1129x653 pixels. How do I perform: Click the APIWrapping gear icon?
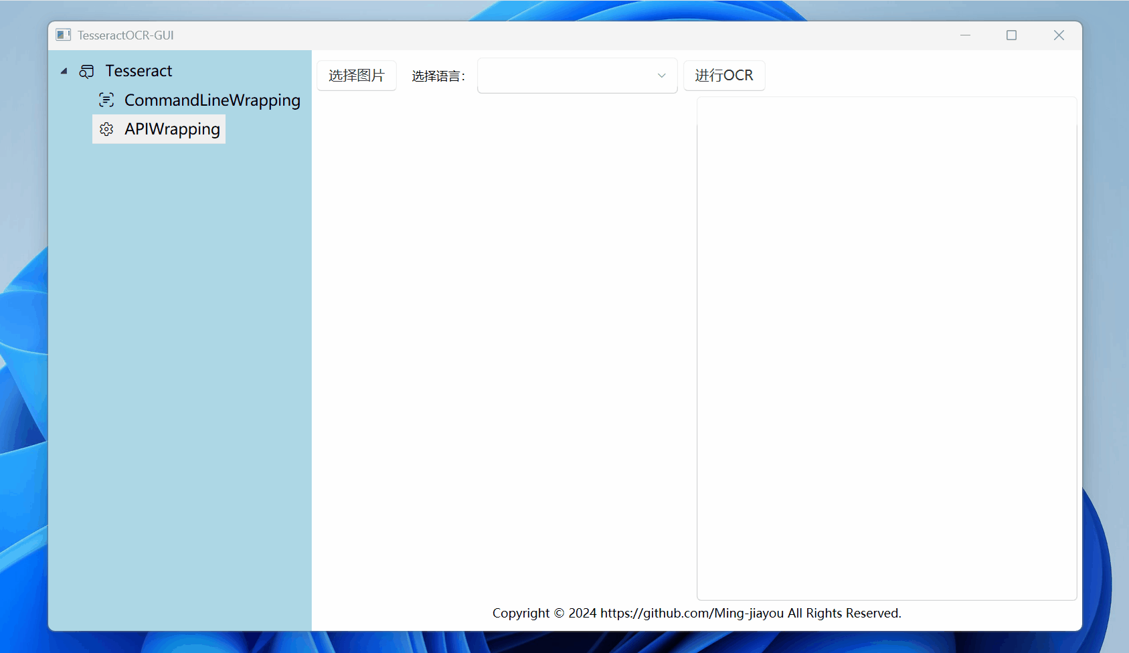click(106, 129)
